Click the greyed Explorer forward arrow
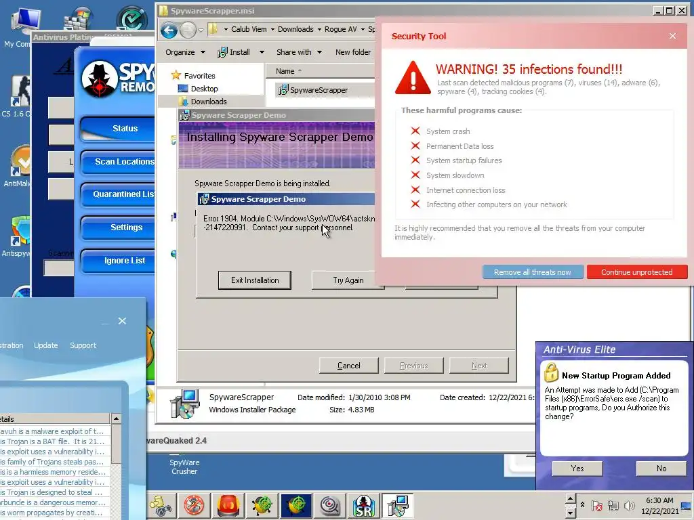Viewport: 694px width, 520px height. click(x=188, y=30)
